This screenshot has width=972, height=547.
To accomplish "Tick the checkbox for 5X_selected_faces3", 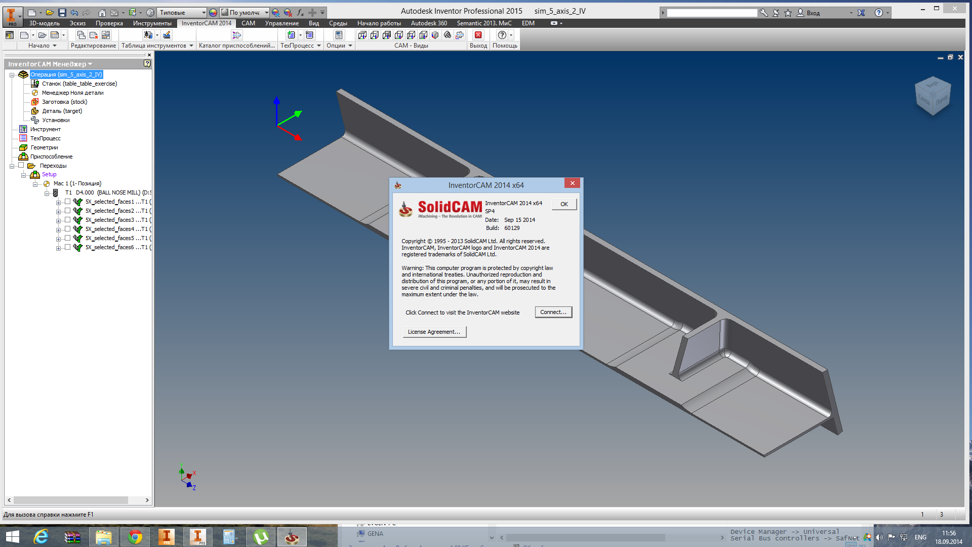I will click(x=67, y=220).
